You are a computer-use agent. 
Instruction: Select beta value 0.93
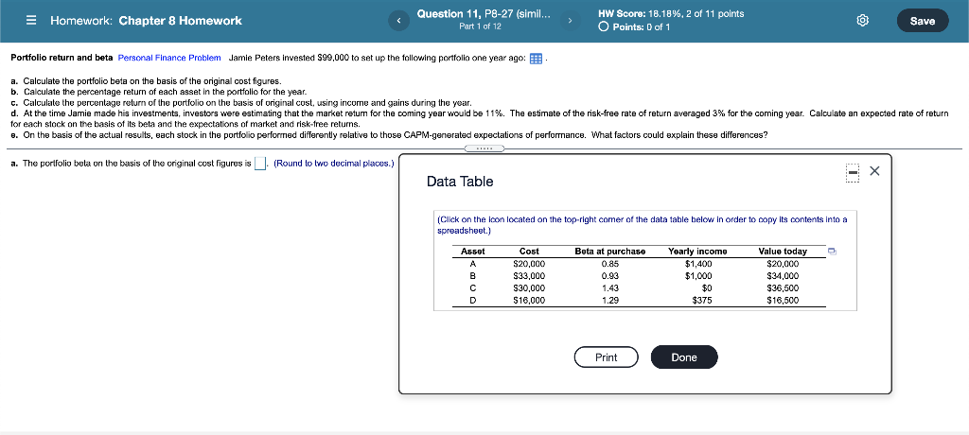(610, 276)
